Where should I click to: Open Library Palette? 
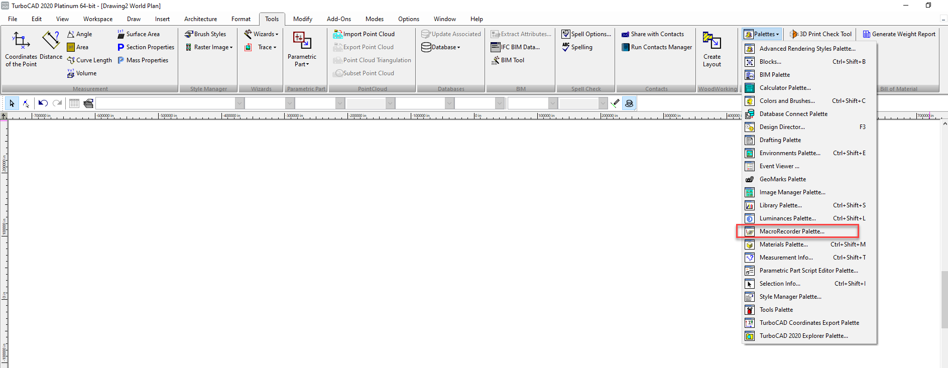point(809,205)
